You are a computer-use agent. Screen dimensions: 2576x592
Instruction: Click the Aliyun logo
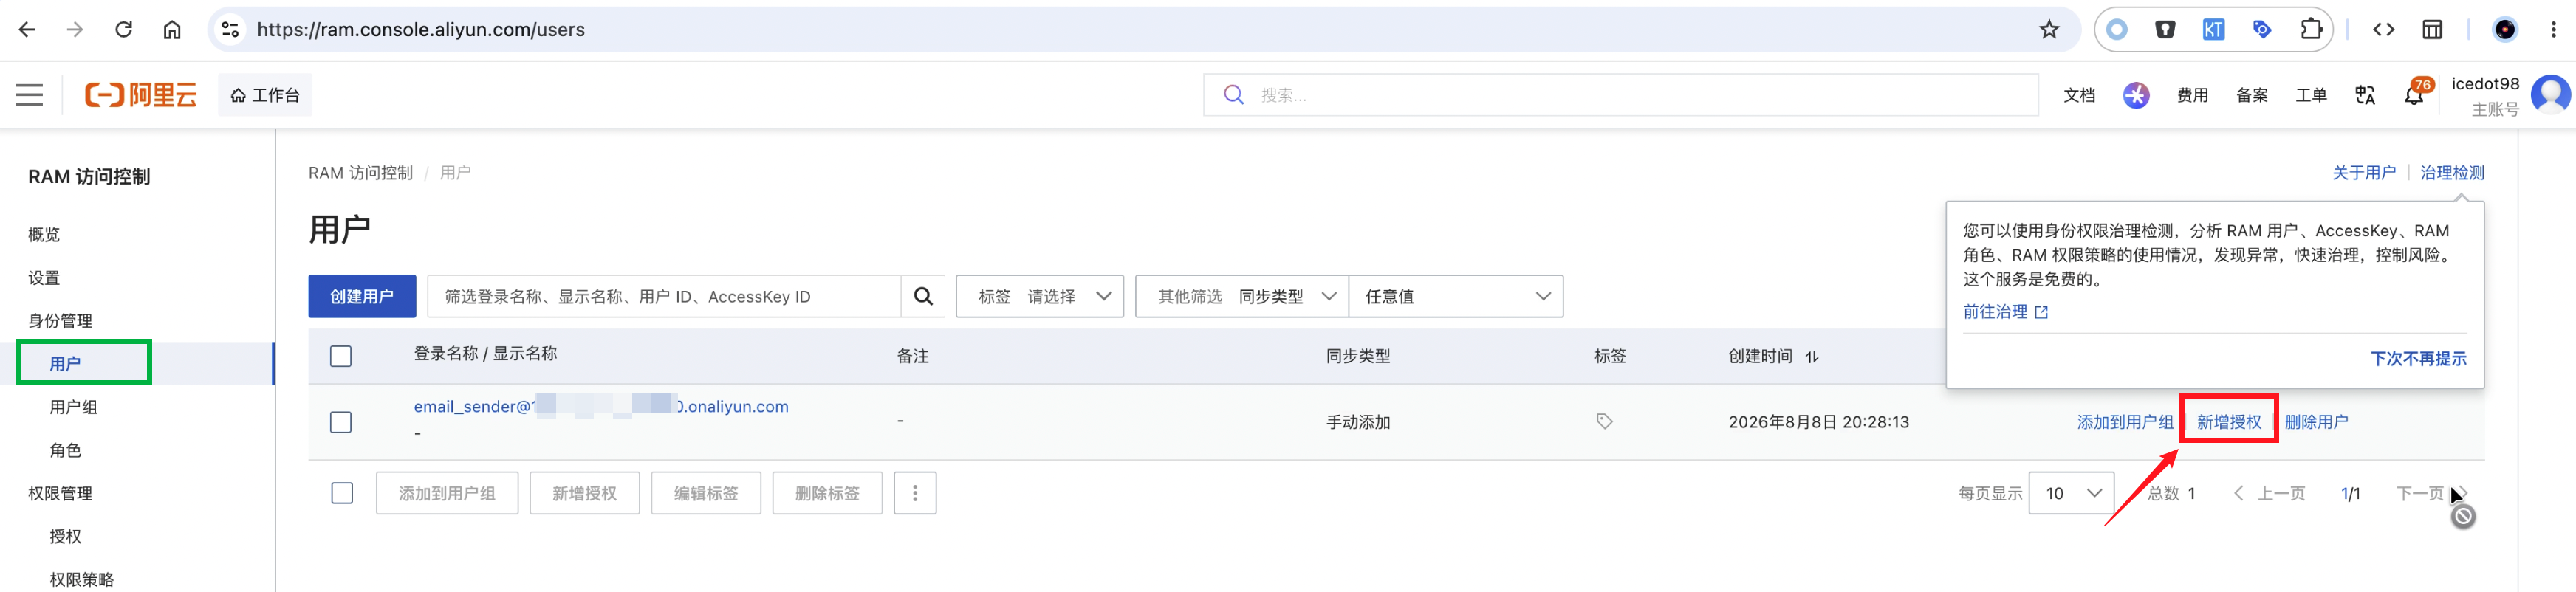tap(141, 95)
